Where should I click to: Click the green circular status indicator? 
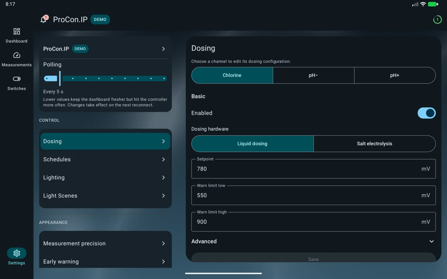437,20
